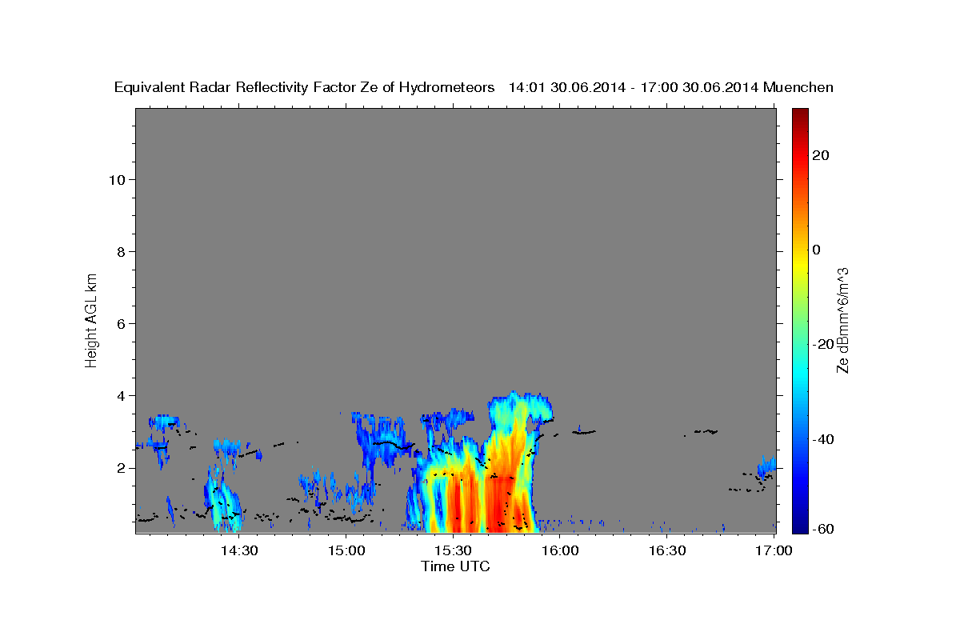Click the 16:30 time tick label
This screenshot has width=960, height=640.
(x=667, y=550)
